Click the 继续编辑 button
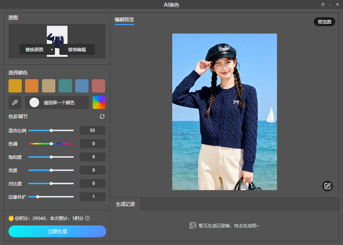Viewport: 343px width, 245px height. coord(77,49)
